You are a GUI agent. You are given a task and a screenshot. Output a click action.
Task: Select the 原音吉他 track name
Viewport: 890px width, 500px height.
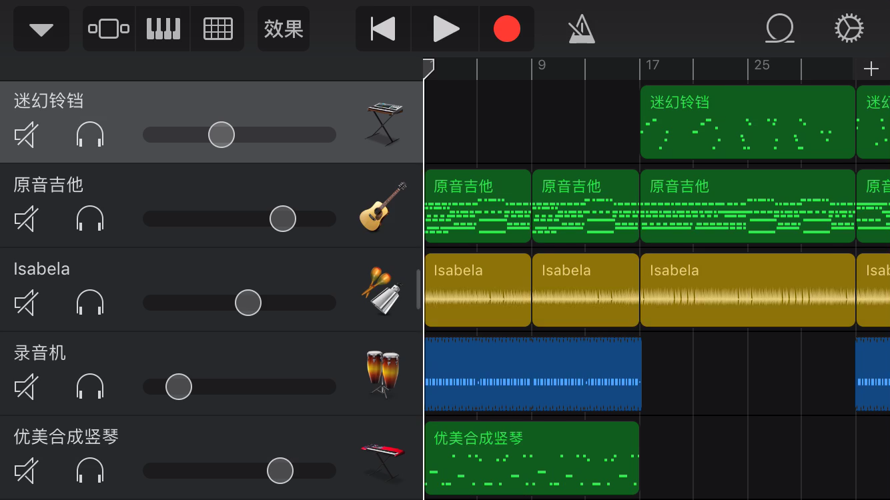point(49,185)
